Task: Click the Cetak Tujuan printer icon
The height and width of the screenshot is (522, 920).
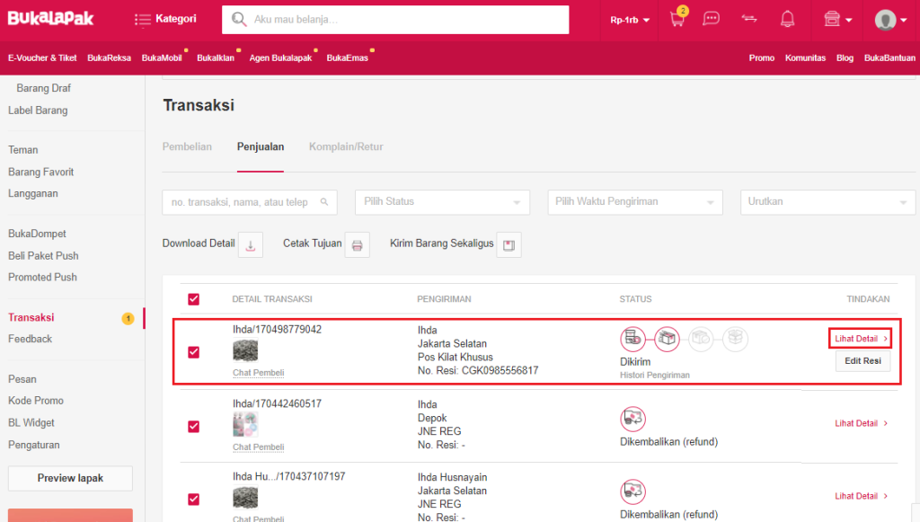Action: pos(358,245)
